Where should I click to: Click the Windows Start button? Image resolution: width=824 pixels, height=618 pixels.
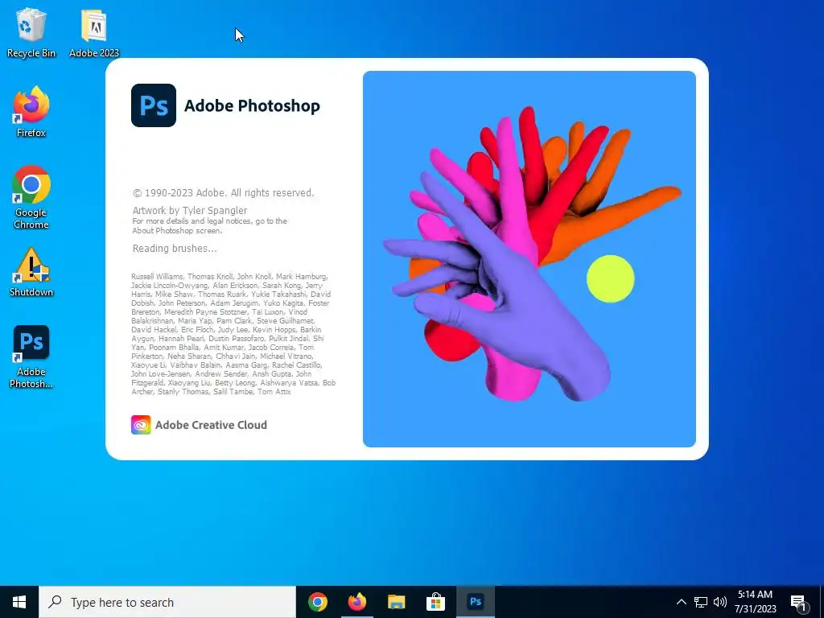coord(19,602)
